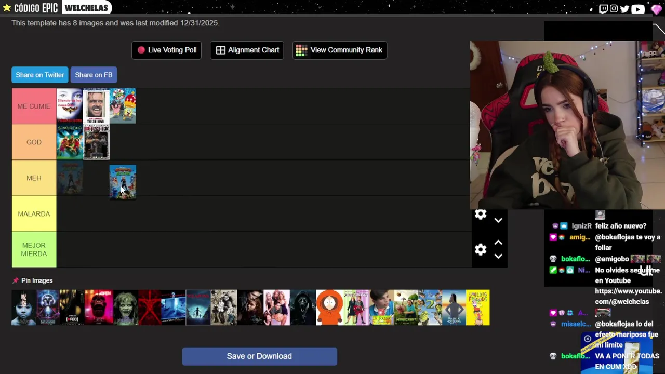Pick the red Blair Witch symbol poster

pyautogui.click(x=150, y=308)
